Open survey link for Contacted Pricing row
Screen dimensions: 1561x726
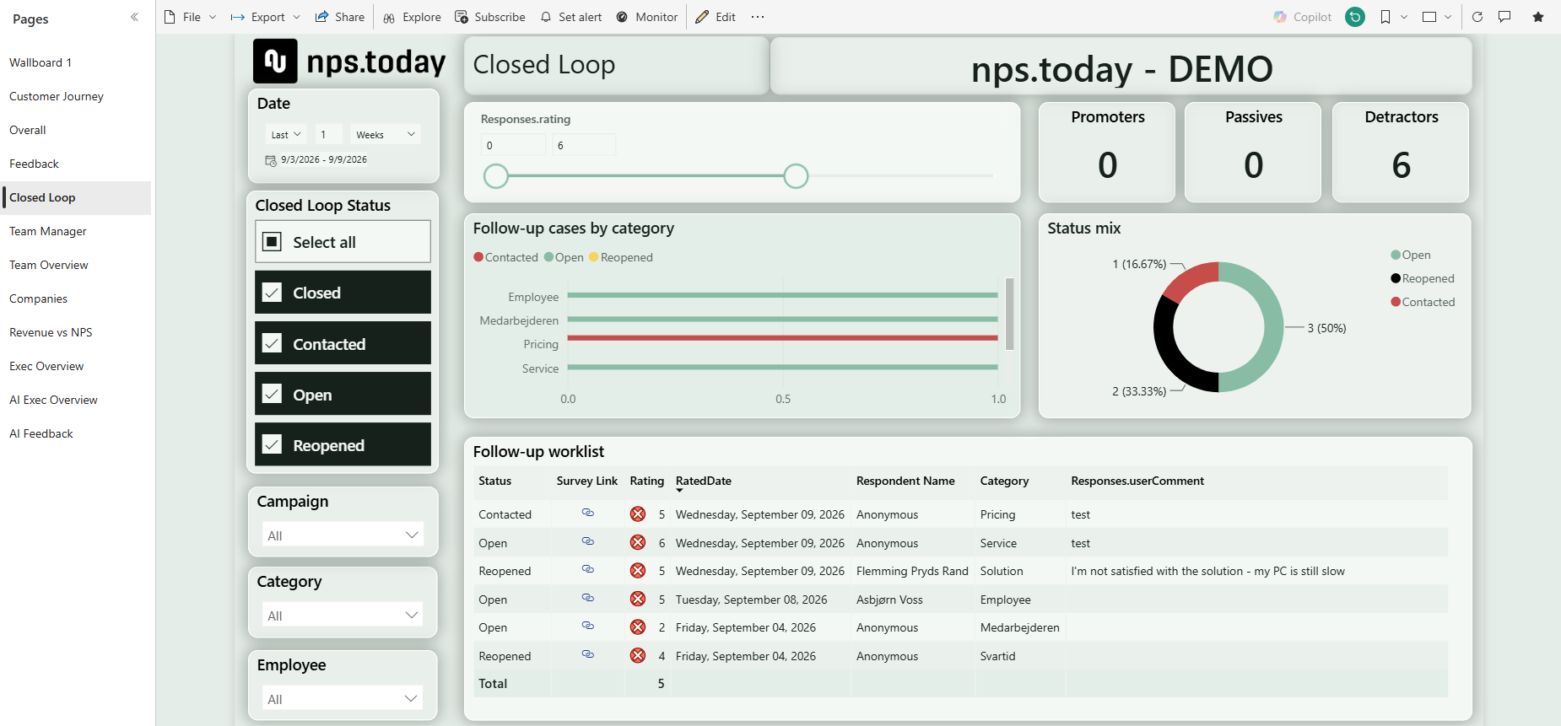tap(588, 513)
